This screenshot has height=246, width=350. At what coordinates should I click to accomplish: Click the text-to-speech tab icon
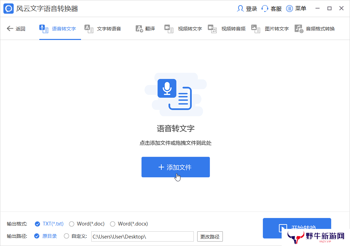(x=89, y=29)
